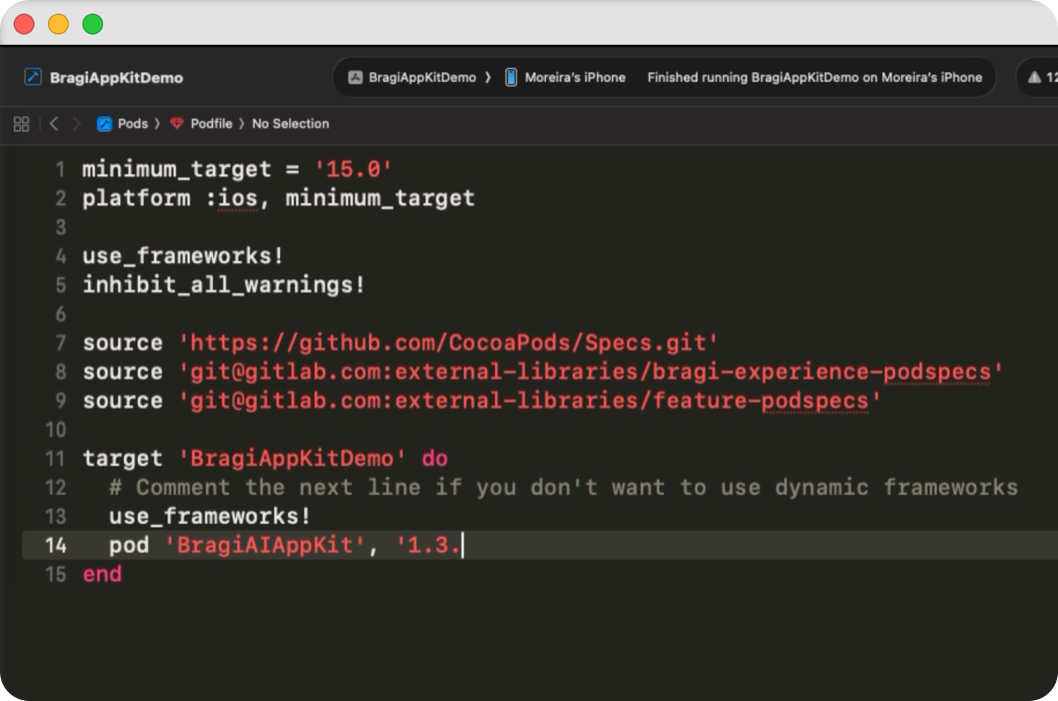This screenshot has width=1058, height=701.
Task: Open the related items grid icon
Action: pos(21,124)
